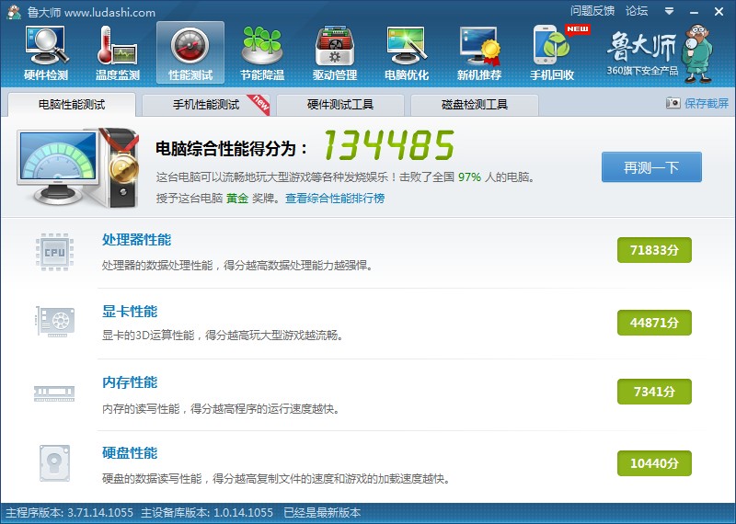
Task: Click the hard disk icon
Action: pos(54,463)
